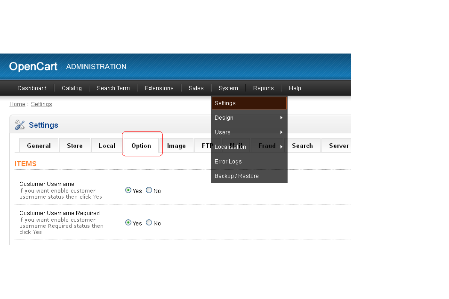The image size is (449, 299).
Task: Open the Help menu
Action: [295, 88]
